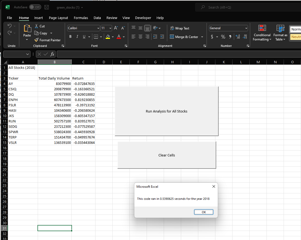Click Middle Align icon
Screen dimensions: 301x240
tap(140, 28)
